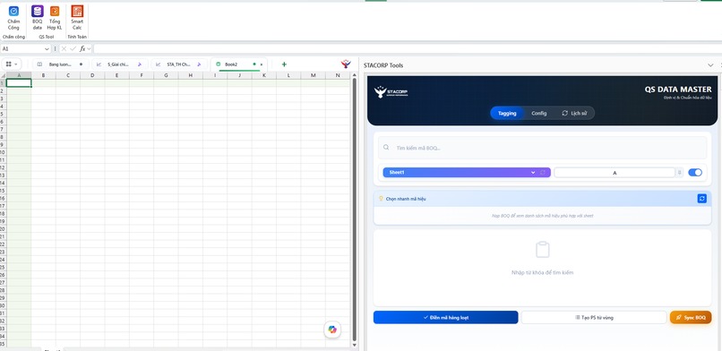Click the "Nạp BOQ để xem danh sách" hint text

click(543, 216)
